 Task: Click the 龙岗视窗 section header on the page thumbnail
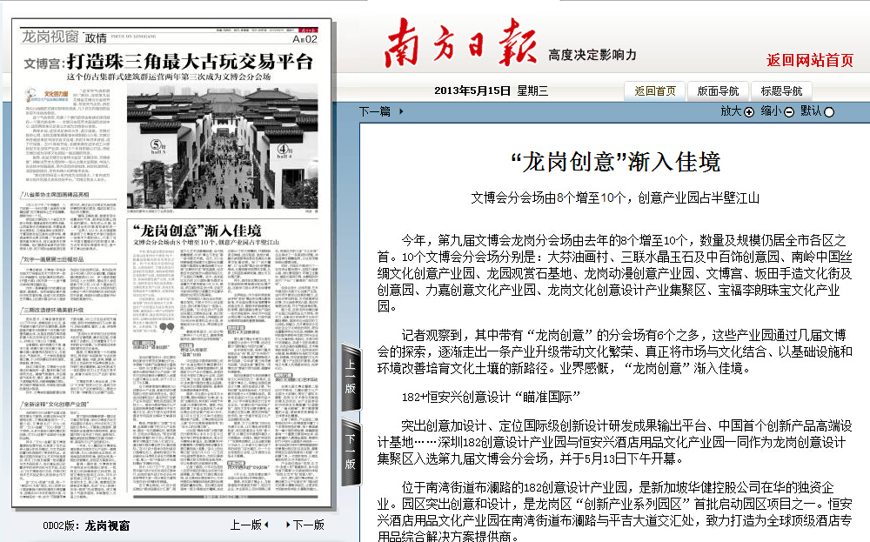tap(50, 37)
